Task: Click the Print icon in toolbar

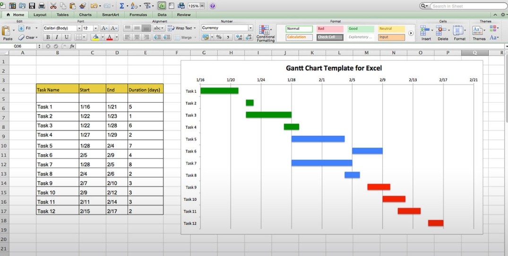Action: pyautogui.click(x=42, y=6)
